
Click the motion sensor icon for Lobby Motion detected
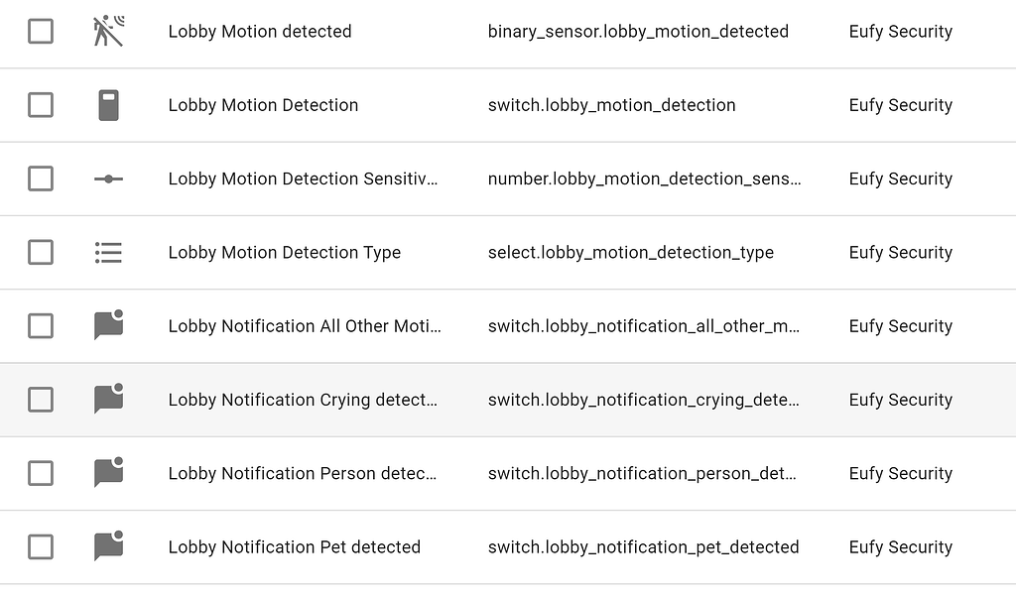click(x=108, y=31)
